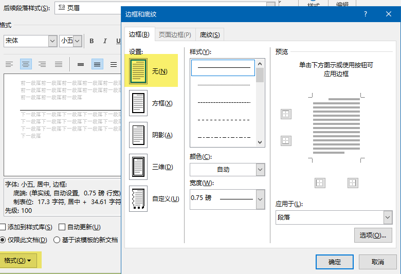Open the 宽度 line width dropdown
Viewport: 401px width, 274px height.
[227, 199]
